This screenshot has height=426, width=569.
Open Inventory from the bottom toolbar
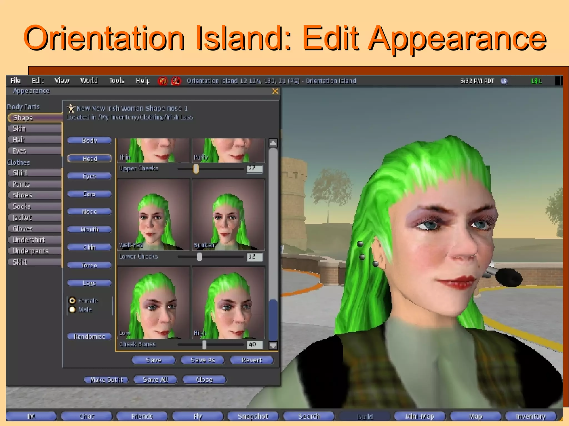(531, 416)
